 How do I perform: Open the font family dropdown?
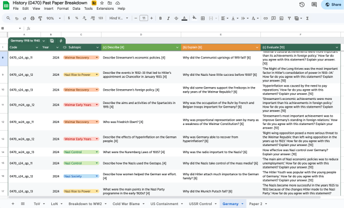tap(118, 18)
